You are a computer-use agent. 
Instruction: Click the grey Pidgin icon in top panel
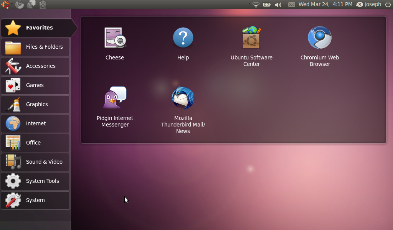31,4
